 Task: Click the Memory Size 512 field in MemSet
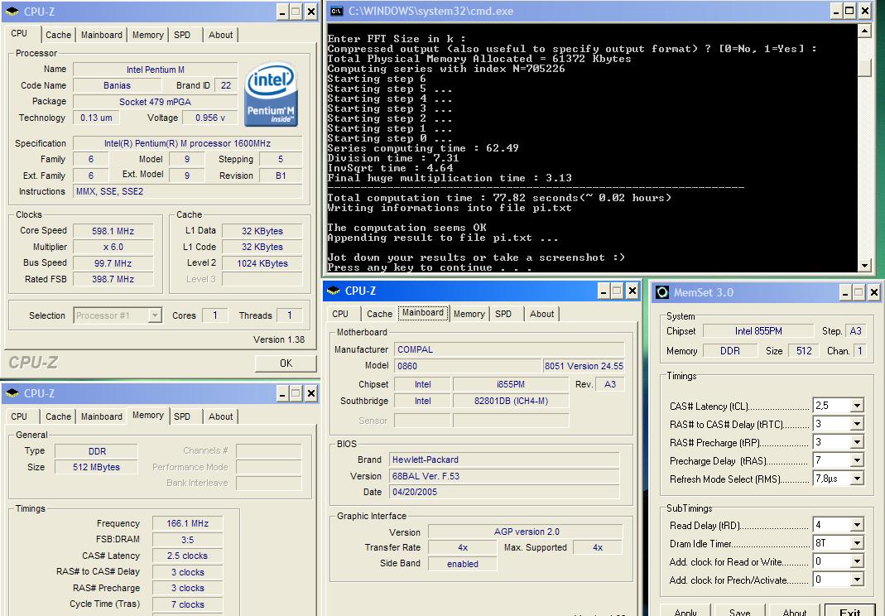click(x=803, y=350)
